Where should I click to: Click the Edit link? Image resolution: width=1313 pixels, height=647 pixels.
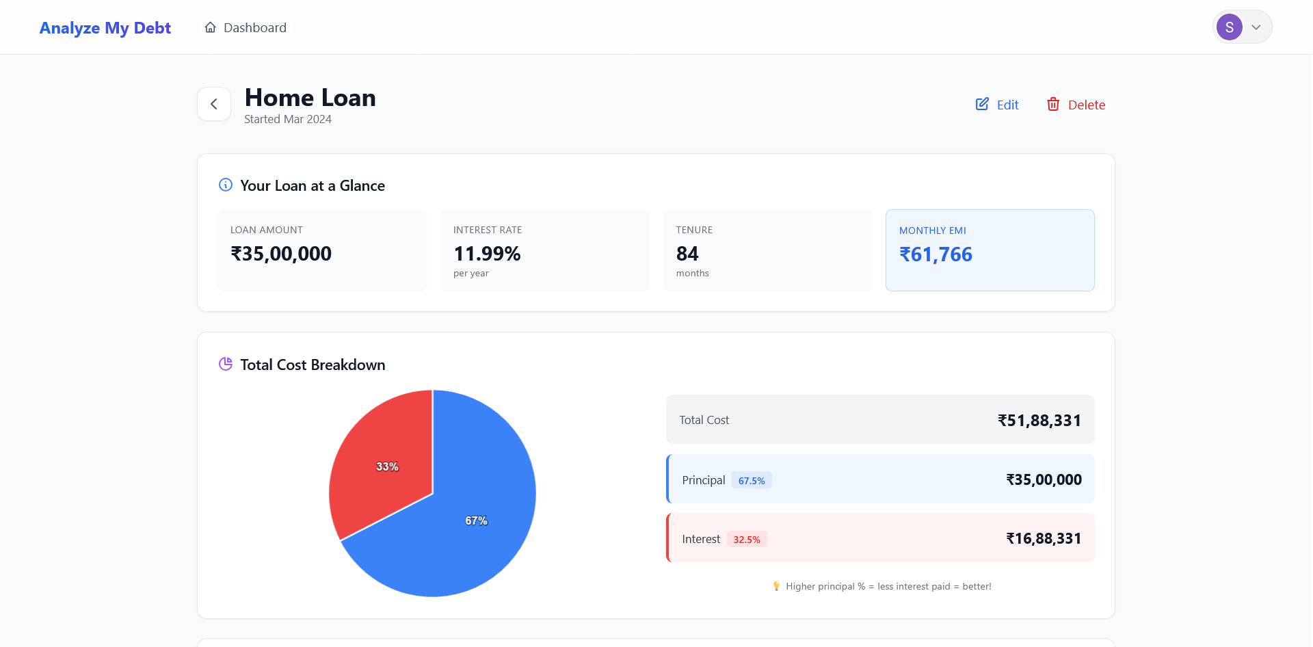1006,104
